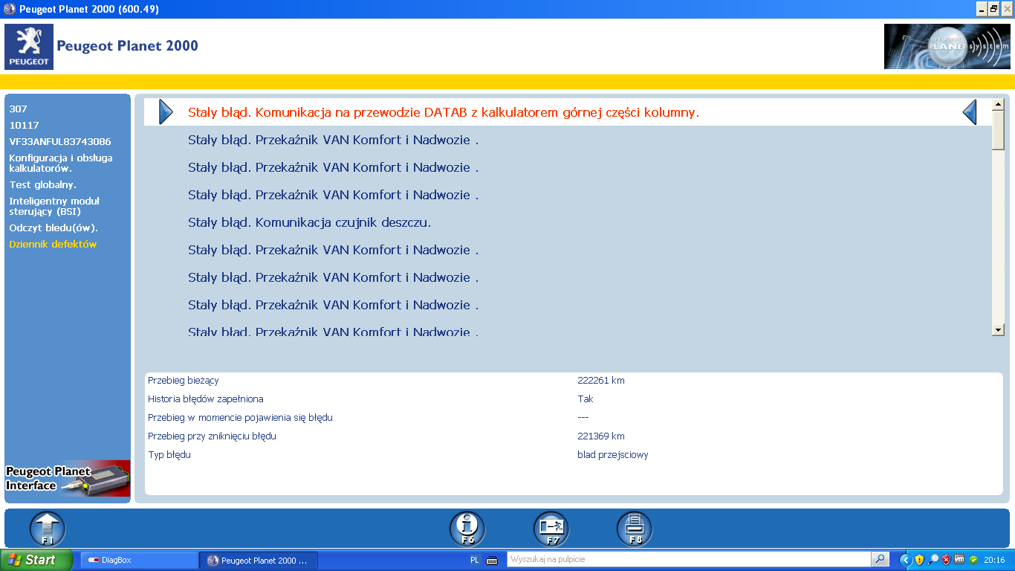Click 'Przebieg przy zniknięciu błędu' label
Image resolution: width=1015 pixels, height=571 pixels.
click(212, 436)
